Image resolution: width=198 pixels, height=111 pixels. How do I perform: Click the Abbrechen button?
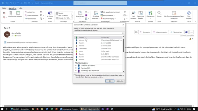pyautogui.click(x=120, y=81)
